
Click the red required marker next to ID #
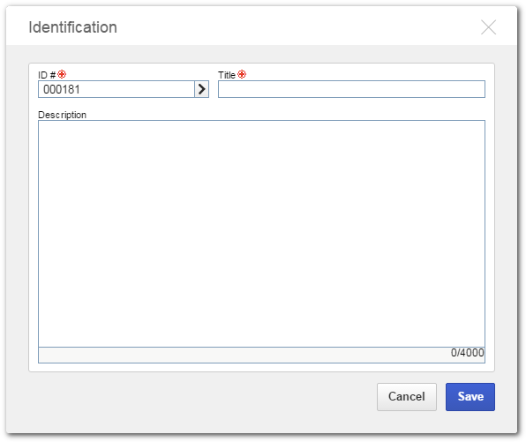tap(62, 74)
